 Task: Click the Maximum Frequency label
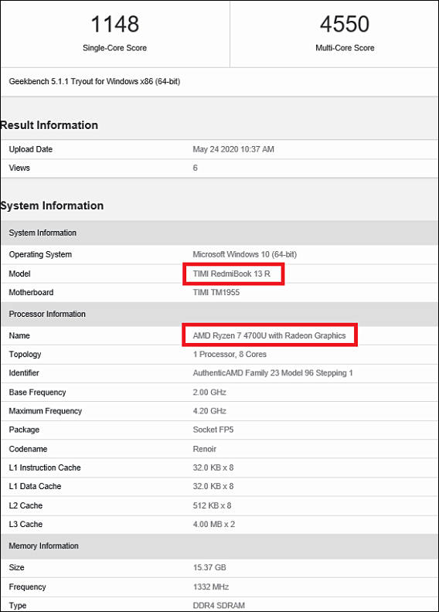point(46,411)
